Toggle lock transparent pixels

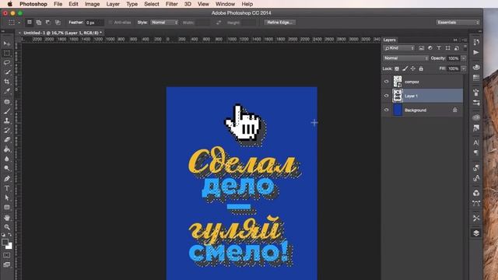(x=397, y=68)
